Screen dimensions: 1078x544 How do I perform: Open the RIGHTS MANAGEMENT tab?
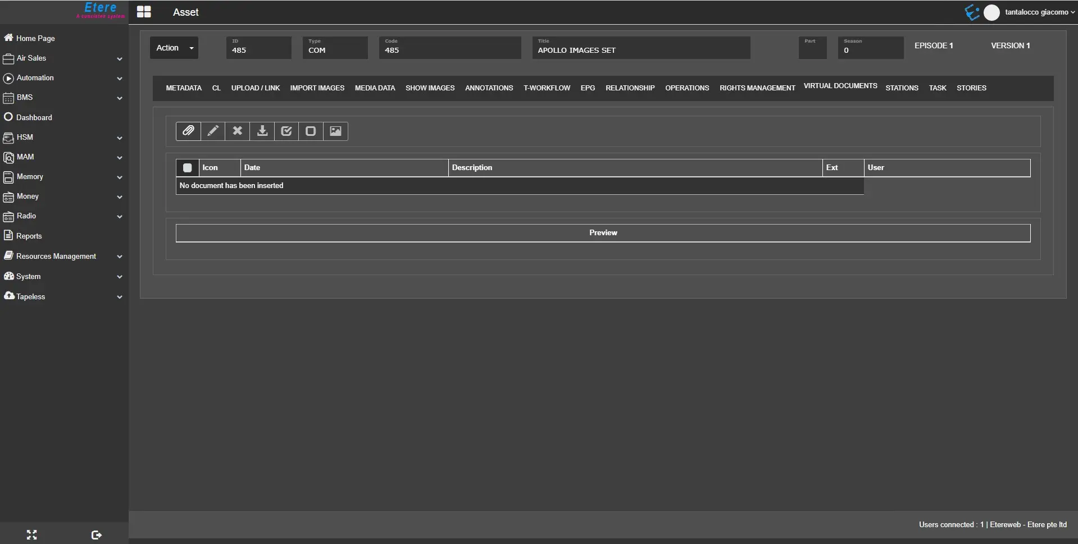(757, 88)
